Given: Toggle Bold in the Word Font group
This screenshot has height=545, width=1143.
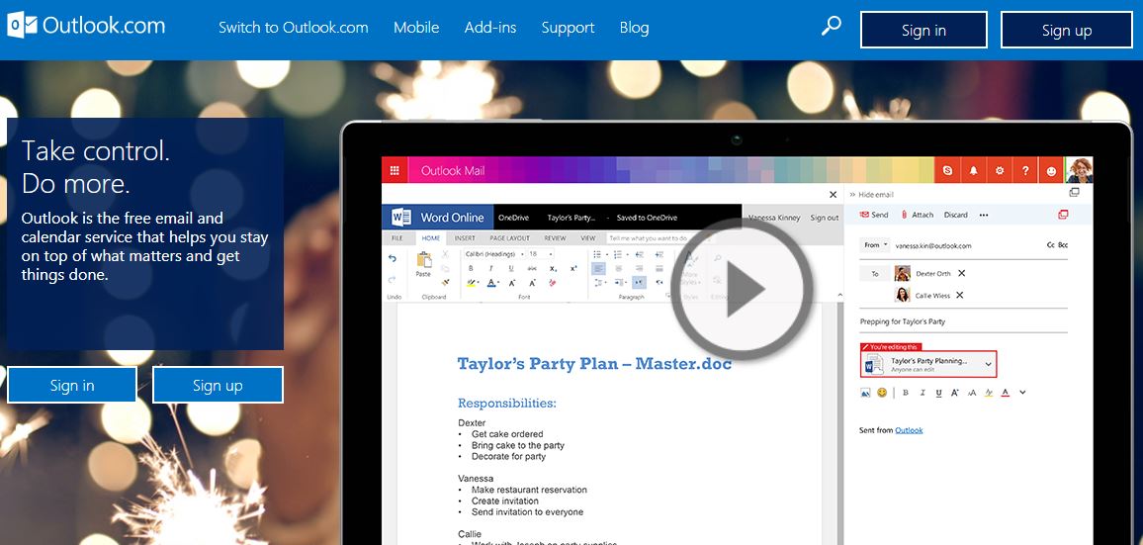Looking at the screenshot, I should [471, 268].
